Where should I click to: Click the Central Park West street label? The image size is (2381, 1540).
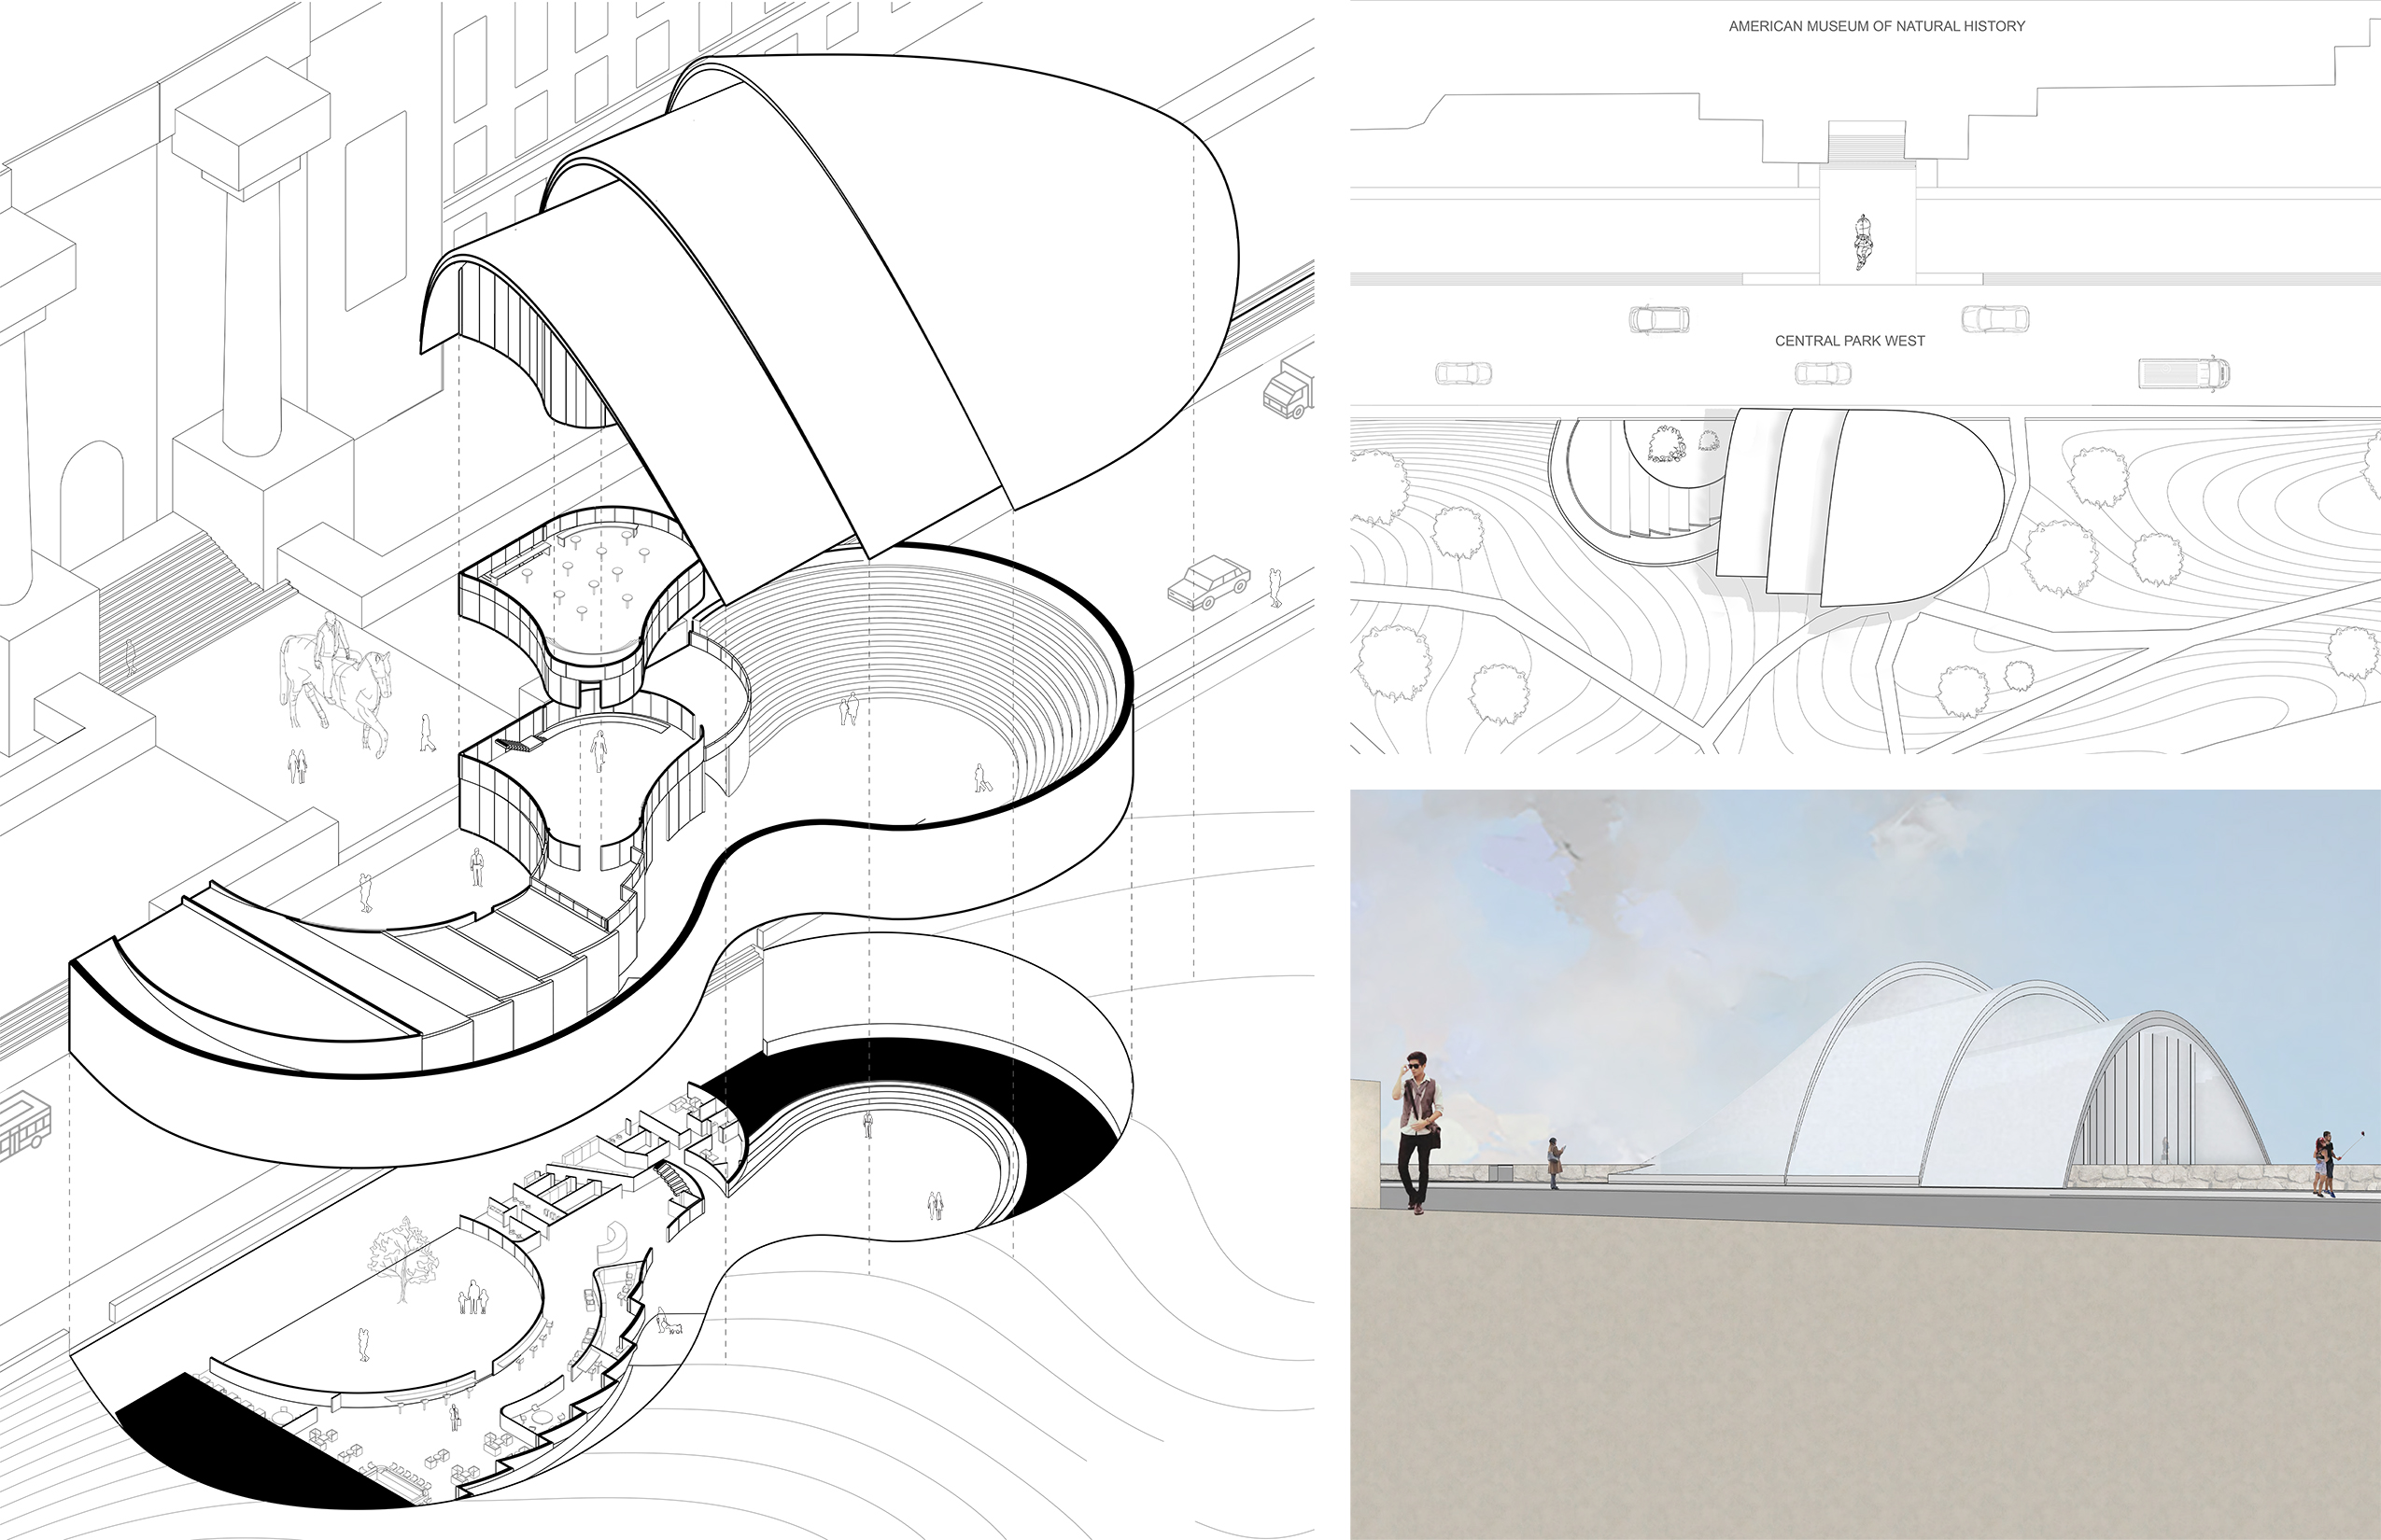click(1850, 341)
